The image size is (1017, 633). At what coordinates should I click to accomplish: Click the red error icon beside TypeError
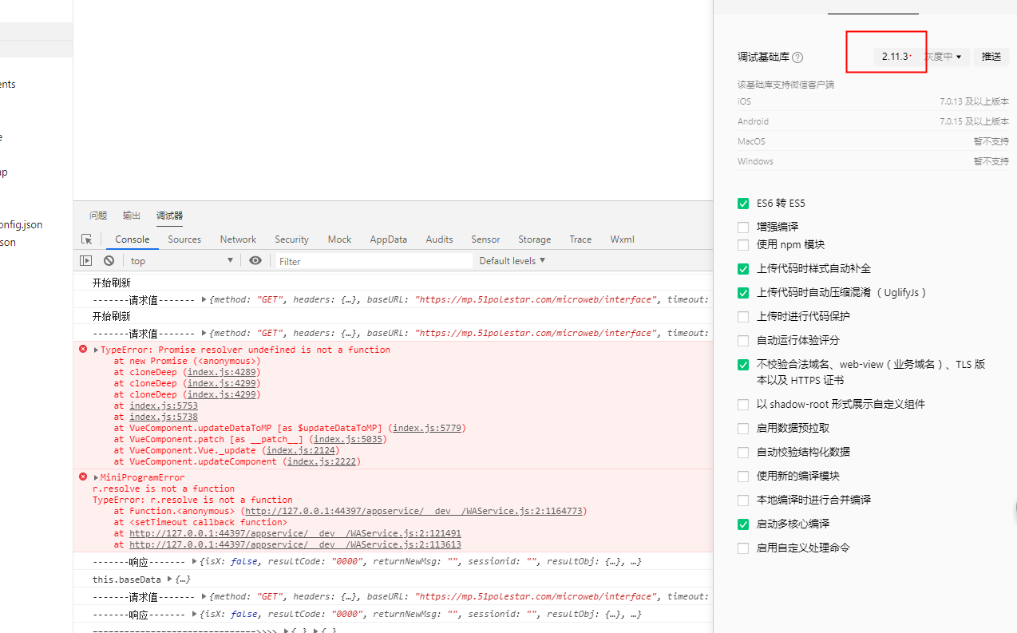pos(83,350)
